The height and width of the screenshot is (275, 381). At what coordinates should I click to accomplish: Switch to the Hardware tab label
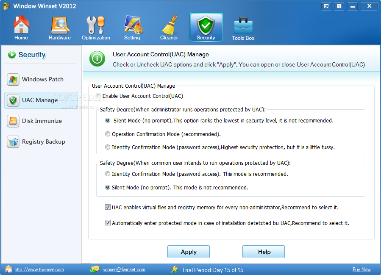point(60,38)
